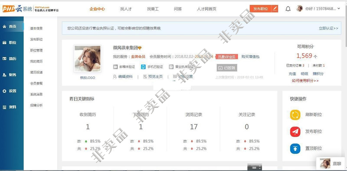Click the pencil icon beside 发布职位

275,9
